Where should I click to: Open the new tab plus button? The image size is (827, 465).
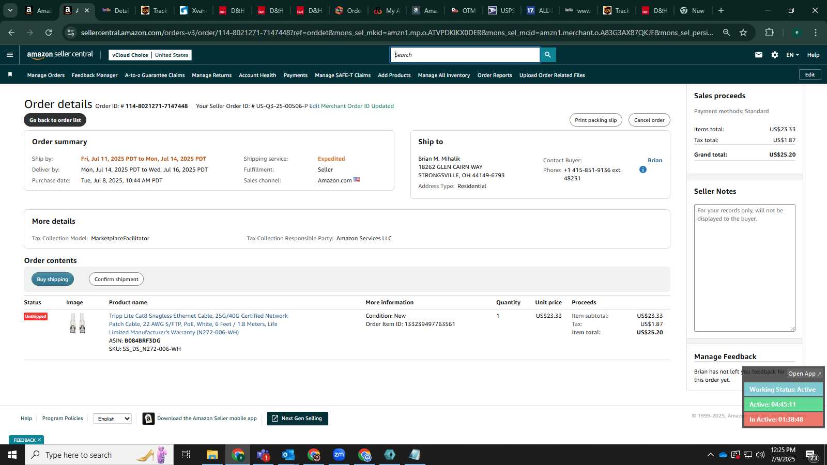[721, 10]
